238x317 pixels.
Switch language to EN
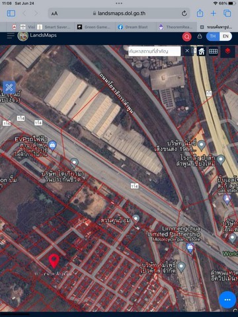coord(225,36)
